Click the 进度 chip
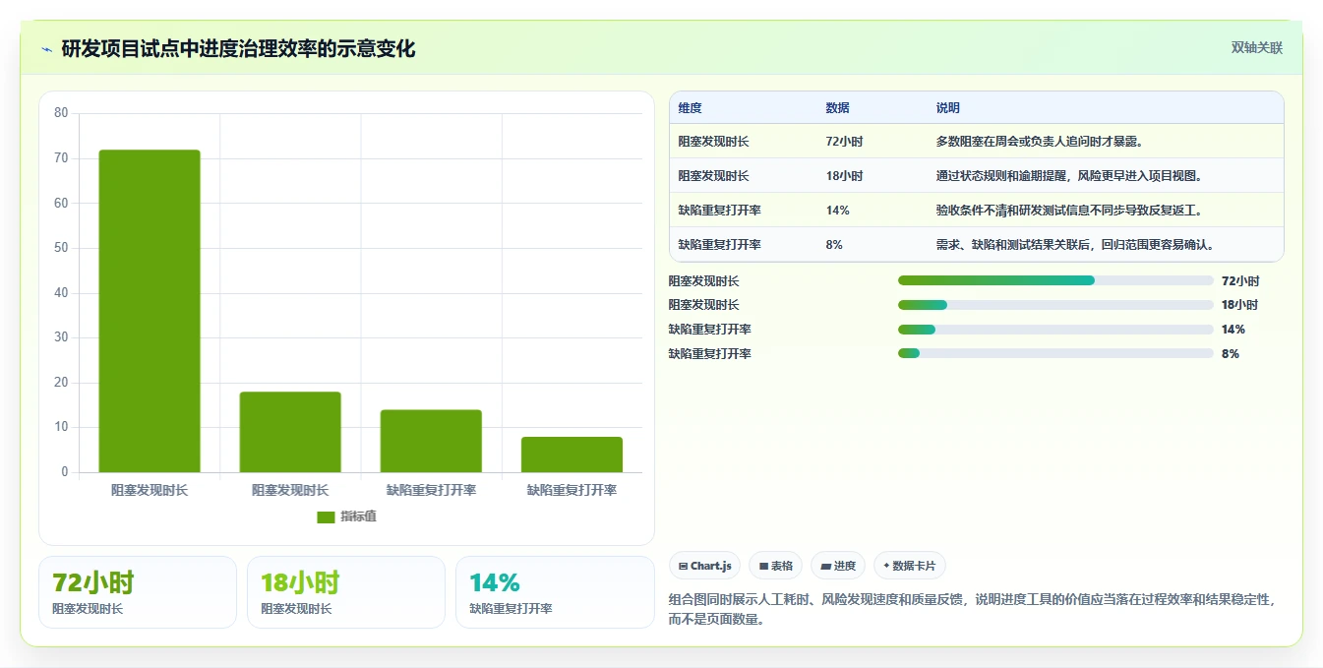This screenshot has width=1323, height=668. tap(838, 566)
